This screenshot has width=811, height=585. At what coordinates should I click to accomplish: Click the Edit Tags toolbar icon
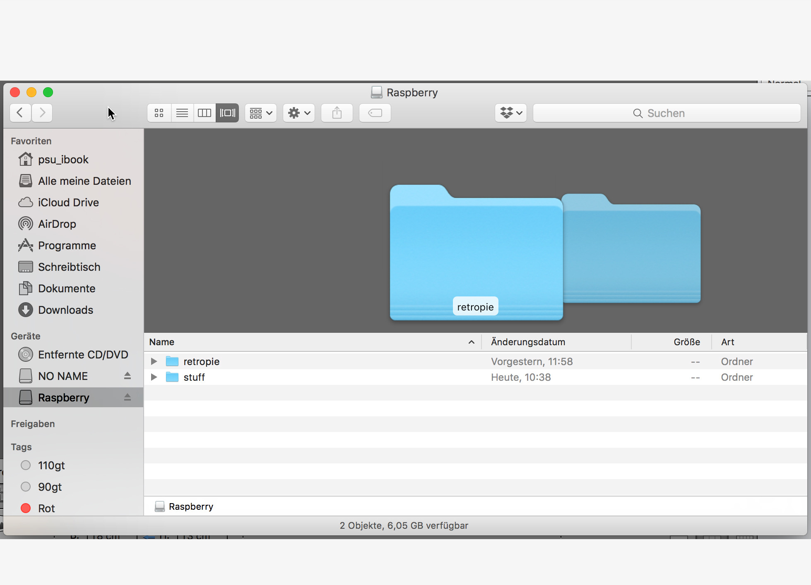click(375, 113)
